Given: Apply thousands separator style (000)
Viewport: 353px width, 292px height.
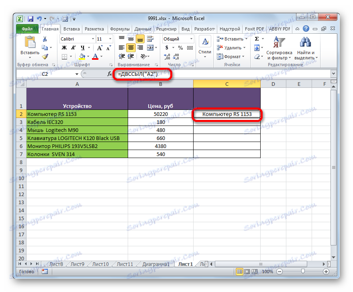Looking at the screenshot, I should coord(190,48).
